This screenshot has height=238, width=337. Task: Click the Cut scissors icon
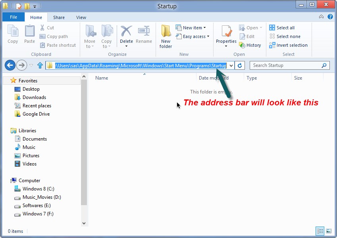tap(42, 28)
